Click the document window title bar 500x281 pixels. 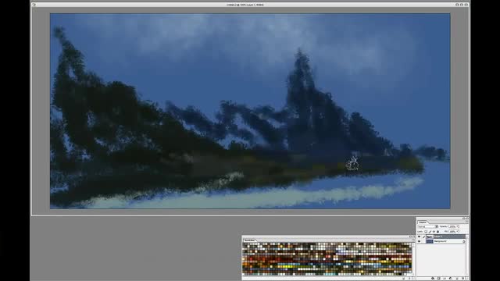[x=250, y=5]
